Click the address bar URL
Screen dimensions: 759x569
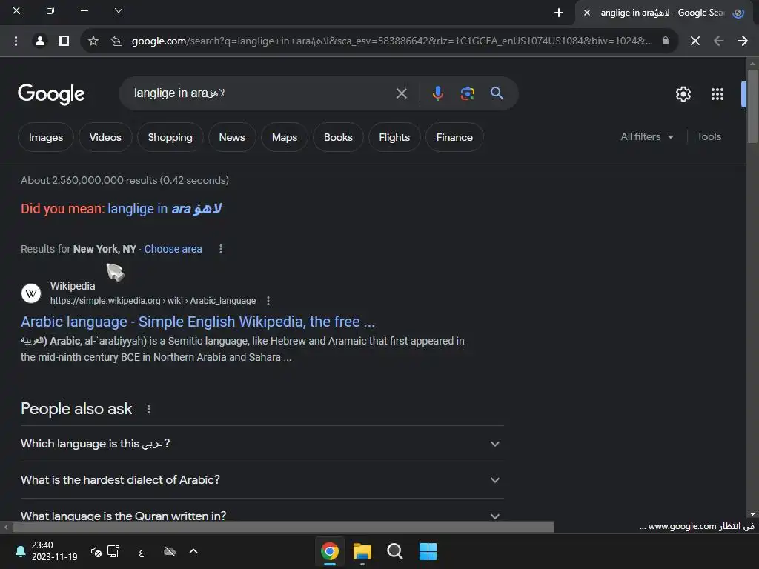click(x=392, y=41)
